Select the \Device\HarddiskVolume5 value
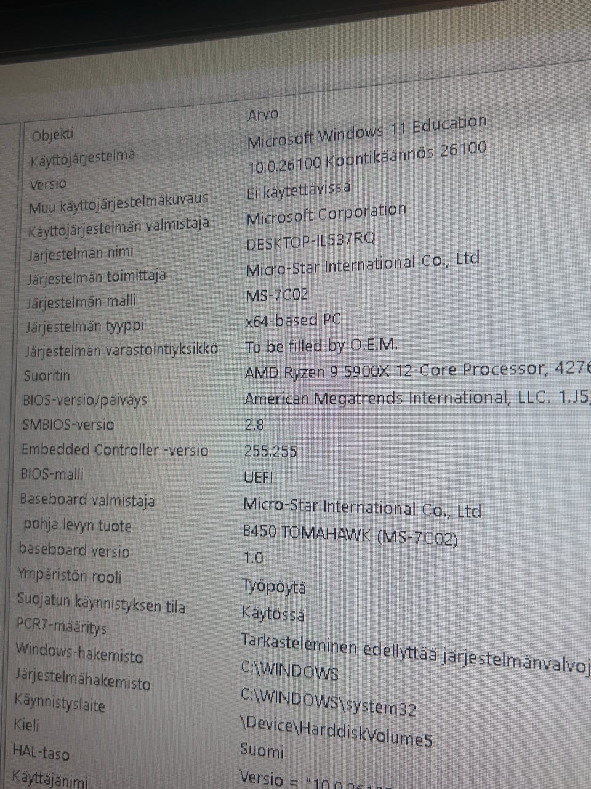591x789 pixels. pos(336,732)
